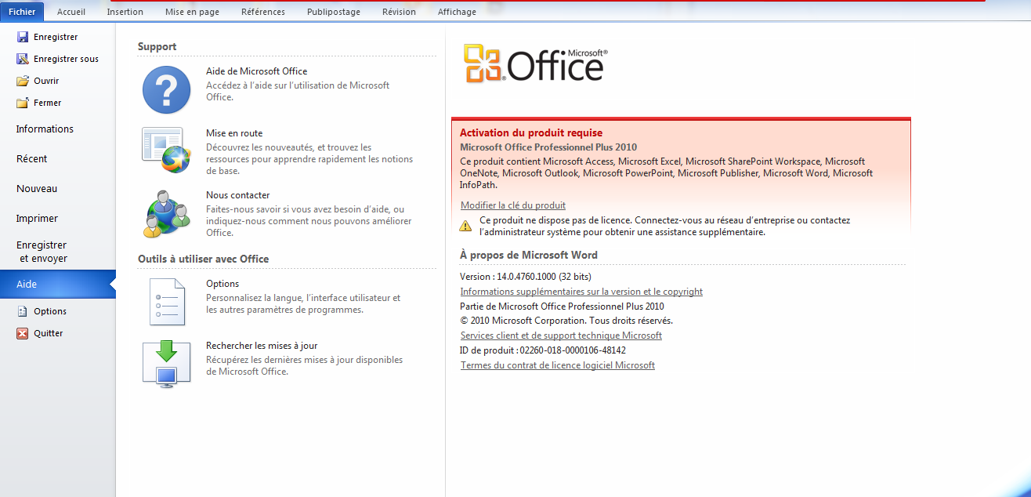Open the Révision tab
Screen dimensions: 1031x497
click(x=400, y=12)
